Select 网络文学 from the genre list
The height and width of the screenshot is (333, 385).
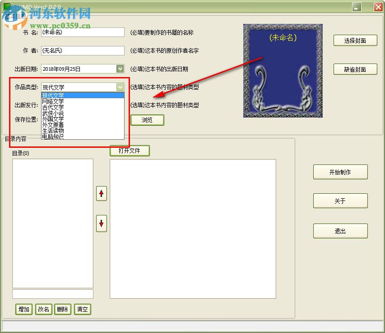53,102
